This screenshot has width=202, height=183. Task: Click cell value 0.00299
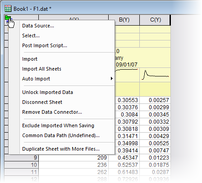point(159,107)
